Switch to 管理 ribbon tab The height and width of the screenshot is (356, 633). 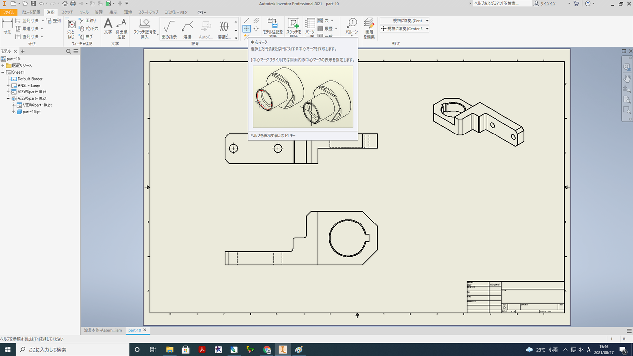tap(99, 12)
